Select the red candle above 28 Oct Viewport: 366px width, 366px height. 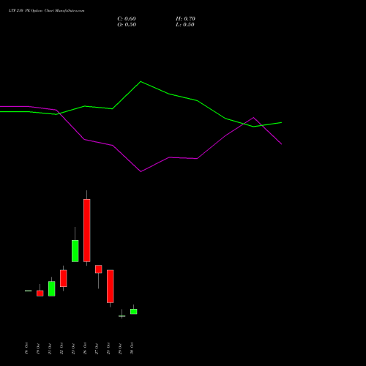coord(111,286)
